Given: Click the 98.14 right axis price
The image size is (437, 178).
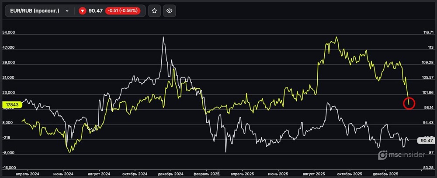Looking at the screenshot, I should click(x=429, y=107).
